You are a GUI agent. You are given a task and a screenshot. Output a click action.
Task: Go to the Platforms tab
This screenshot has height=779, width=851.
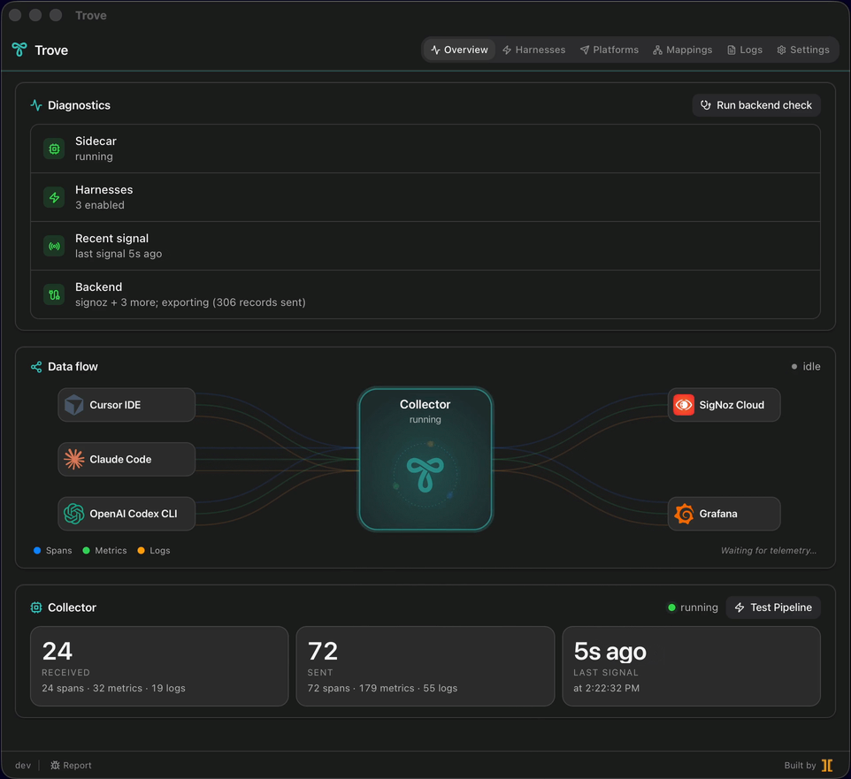click(609, 50)
